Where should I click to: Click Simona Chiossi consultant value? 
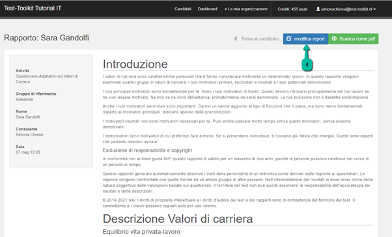tap(29, 135)
